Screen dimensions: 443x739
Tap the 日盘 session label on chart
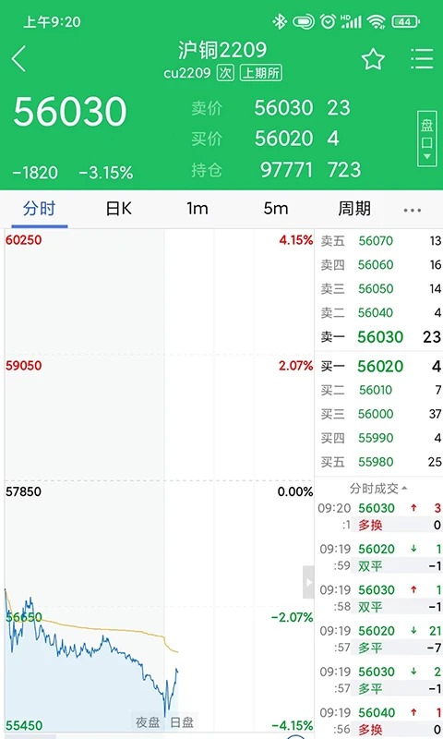[182, 722]
